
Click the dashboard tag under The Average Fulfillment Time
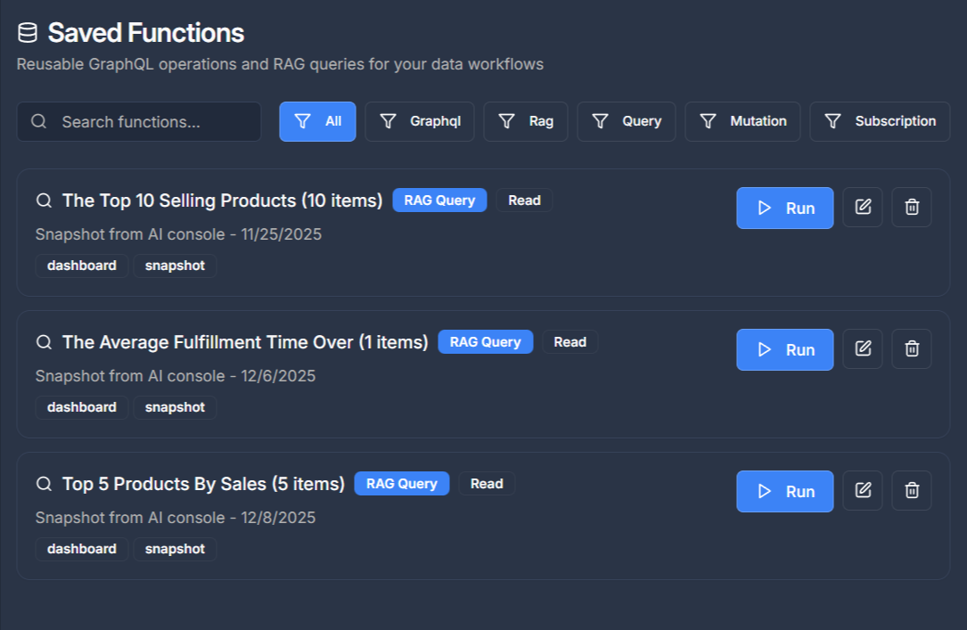81,407
